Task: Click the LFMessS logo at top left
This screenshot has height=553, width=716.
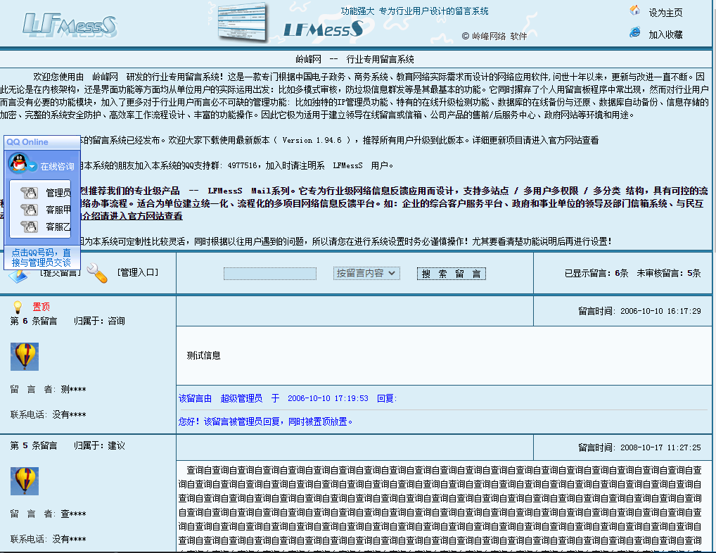Action: click(x=70, y=25)
